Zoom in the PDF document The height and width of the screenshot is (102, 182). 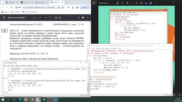(50, 18)
